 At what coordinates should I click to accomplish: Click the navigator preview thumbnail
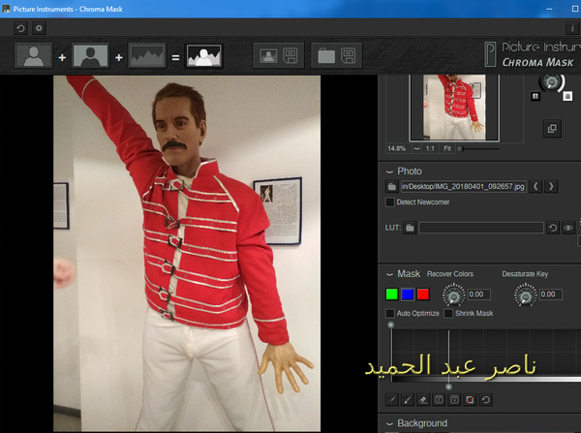454,108
